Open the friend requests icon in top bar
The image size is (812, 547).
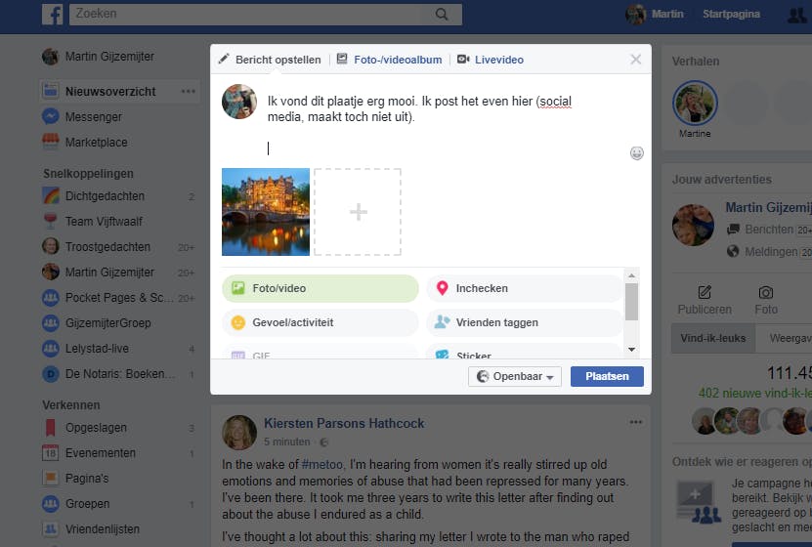[x=797, y=15]
